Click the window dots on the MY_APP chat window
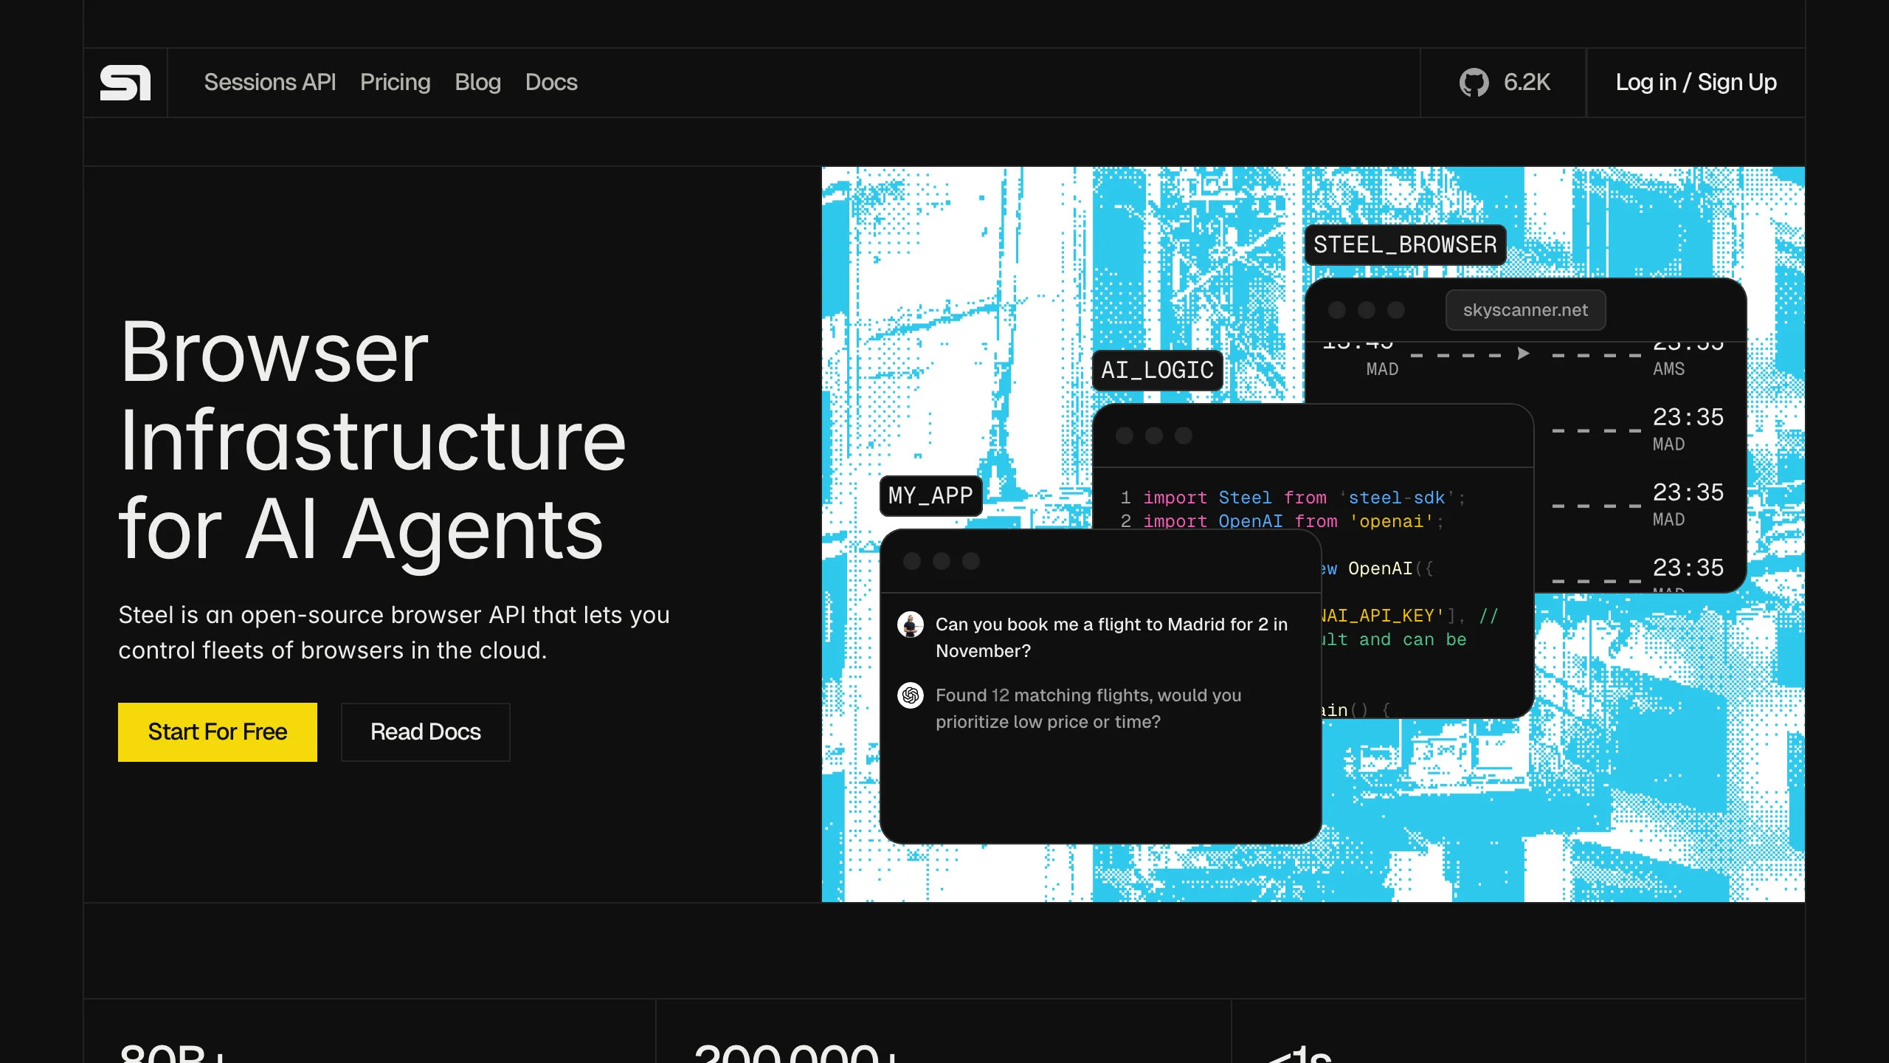Screen dimensions: 1889x1063 (942, 561)
